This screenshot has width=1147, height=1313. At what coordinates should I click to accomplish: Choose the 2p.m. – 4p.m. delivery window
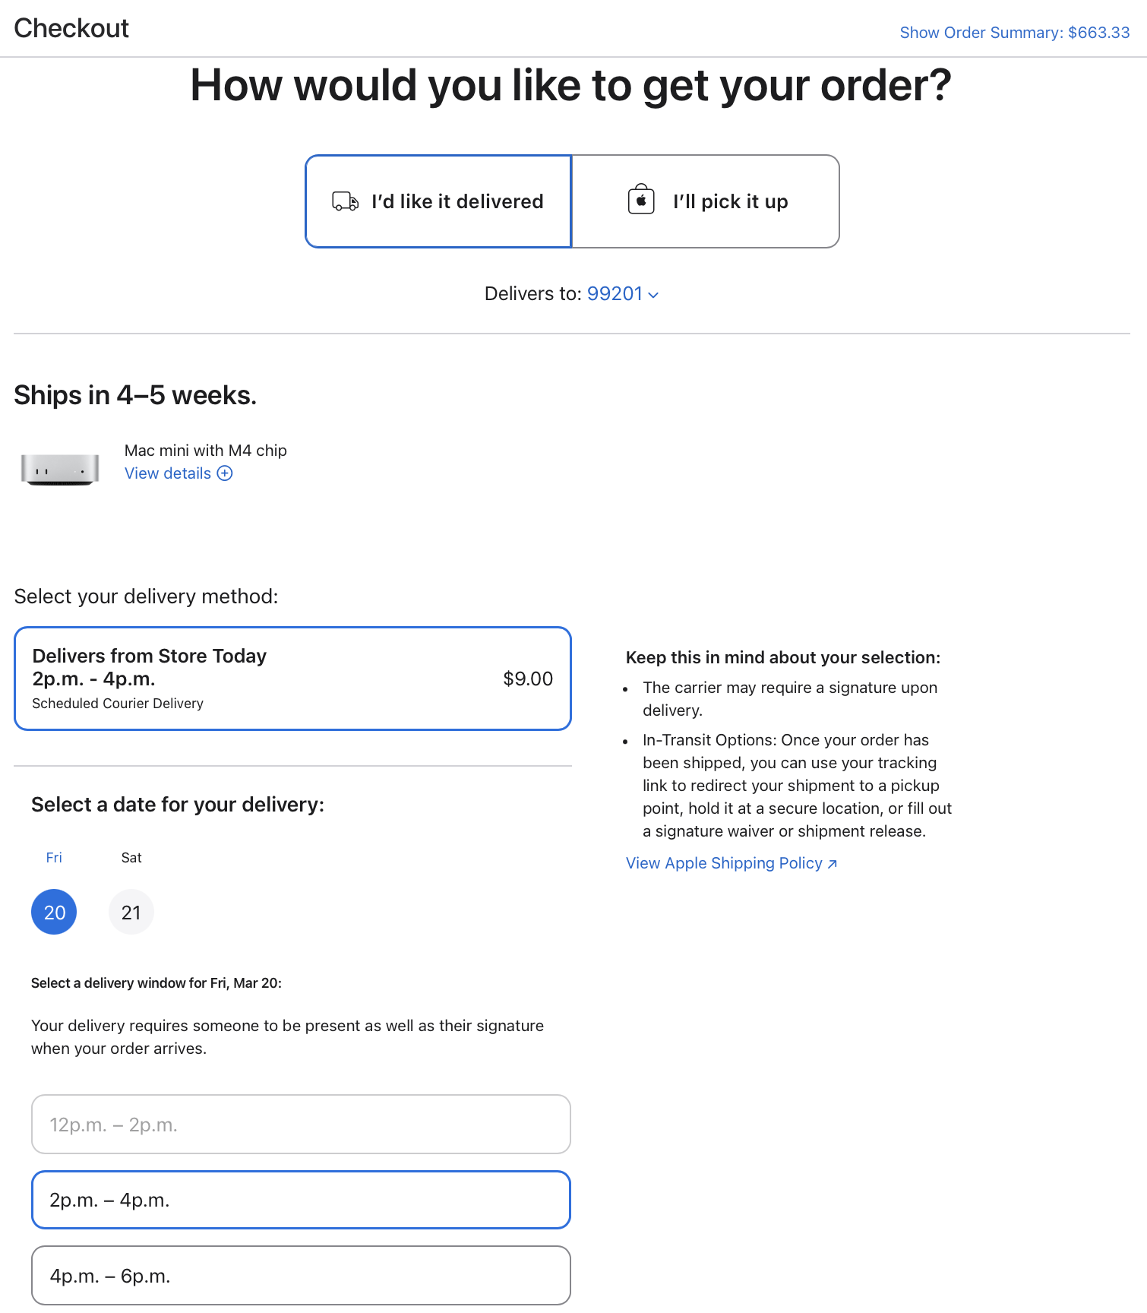(301, 1200)
